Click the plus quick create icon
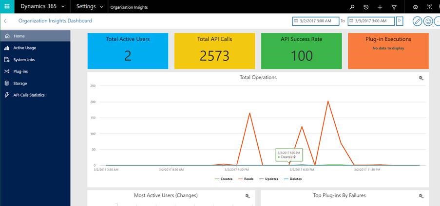 (x=380, y=7)
